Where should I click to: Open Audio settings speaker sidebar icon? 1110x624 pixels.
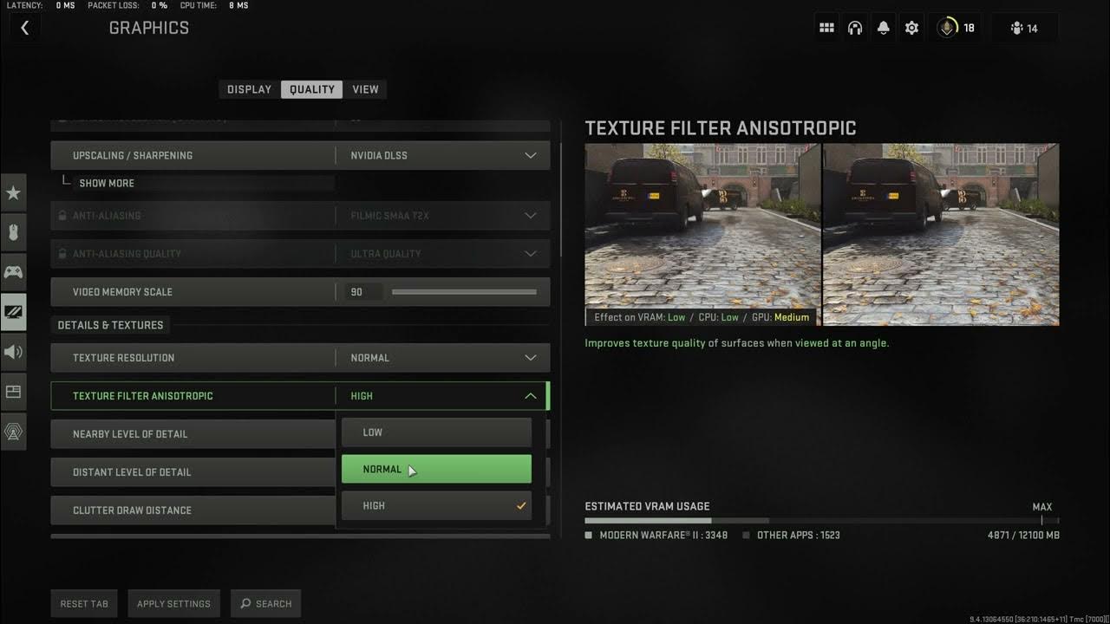tap(13, 352)
